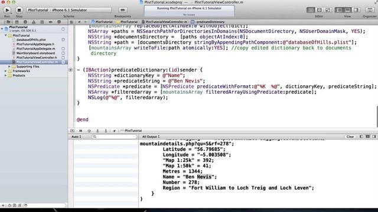Click editor vertical scrollbar
Viewport: 378px width, 212px height.
(377, 117)
